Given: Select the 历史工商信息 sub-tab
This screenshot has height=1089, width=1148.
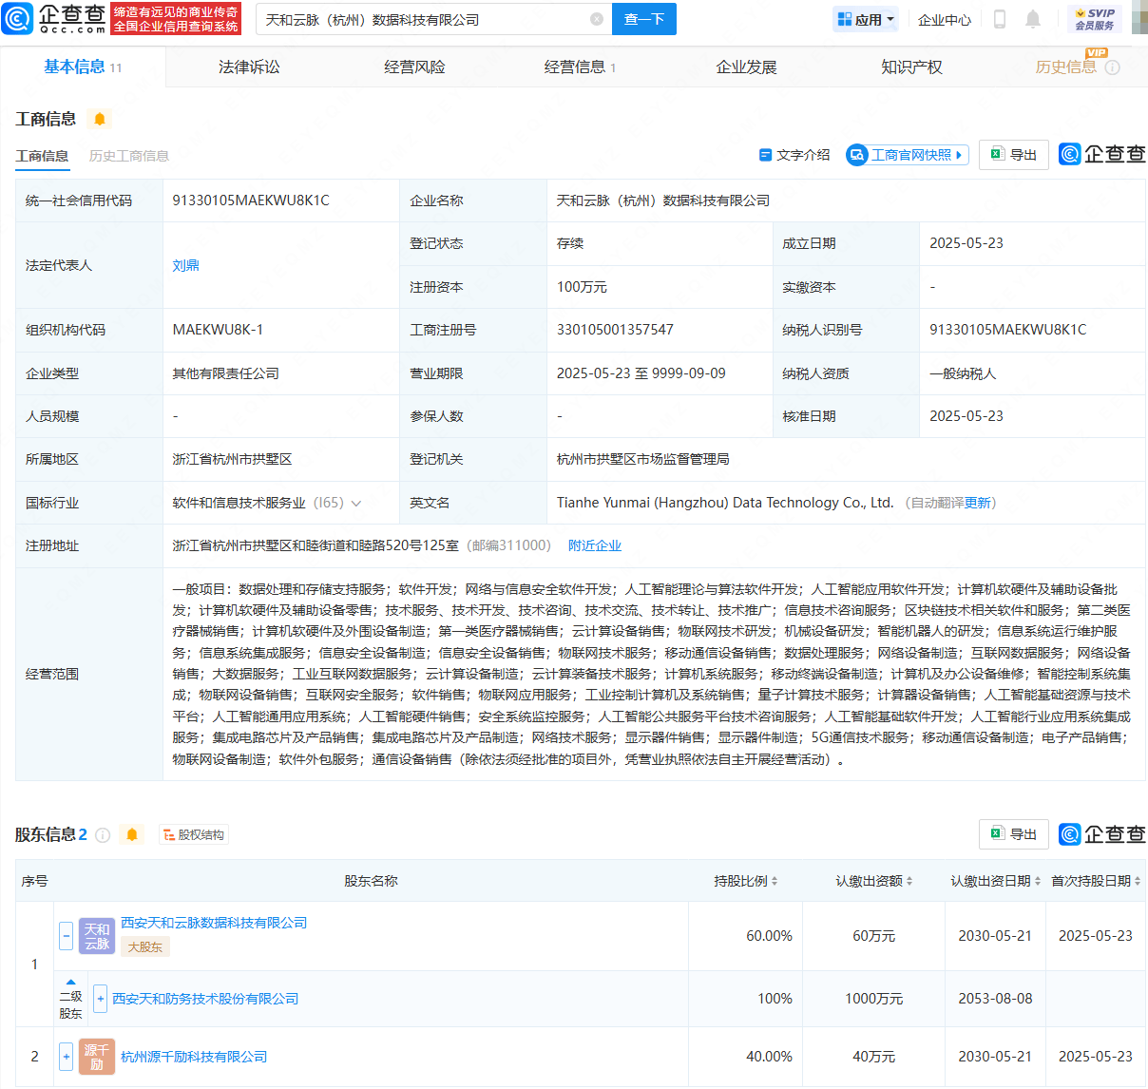Looking at the screenshot, I should pyautogui.click(x=129, y=156).
